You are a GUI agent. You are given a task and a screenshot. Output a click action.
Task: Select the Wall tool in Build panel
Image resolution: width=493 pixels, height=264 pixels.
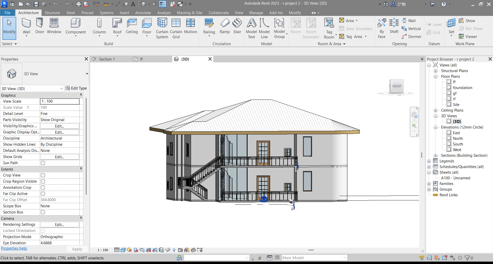26,27
